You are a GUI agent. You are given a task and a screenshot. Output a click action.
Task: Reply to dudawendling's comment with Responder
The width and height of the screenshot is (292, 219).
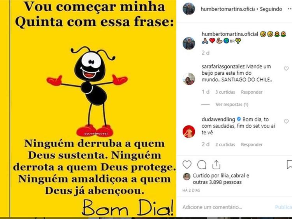pos(252,145)
